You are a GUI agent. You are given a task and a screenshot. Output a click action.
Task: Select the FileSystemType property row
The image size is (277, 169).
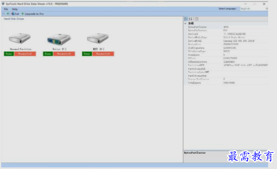click(226, 51)
